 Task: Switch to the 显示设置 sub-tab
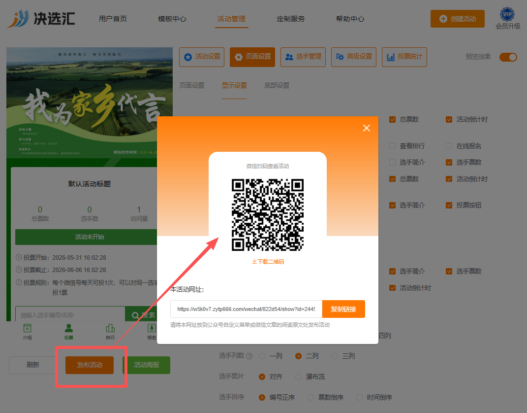pos(234,85)
